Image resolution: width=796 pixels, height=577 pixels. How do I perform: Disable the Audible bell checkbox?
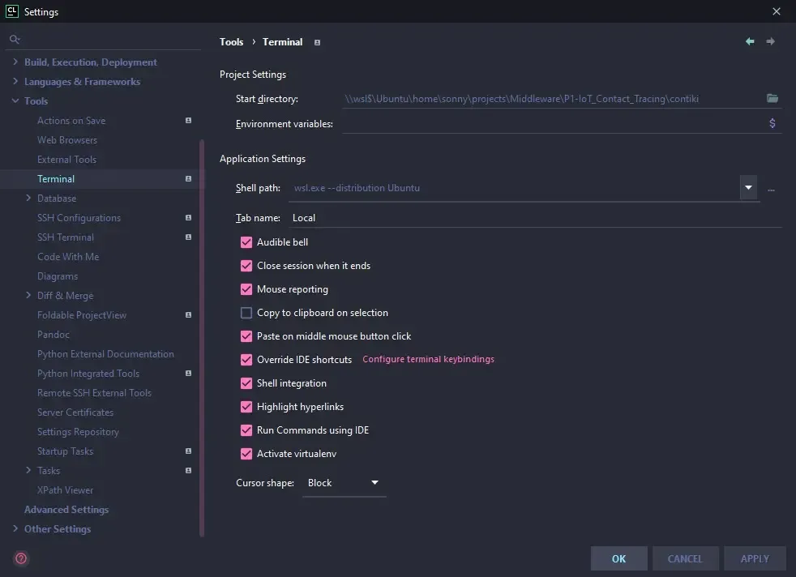click(x=246, y=242)
